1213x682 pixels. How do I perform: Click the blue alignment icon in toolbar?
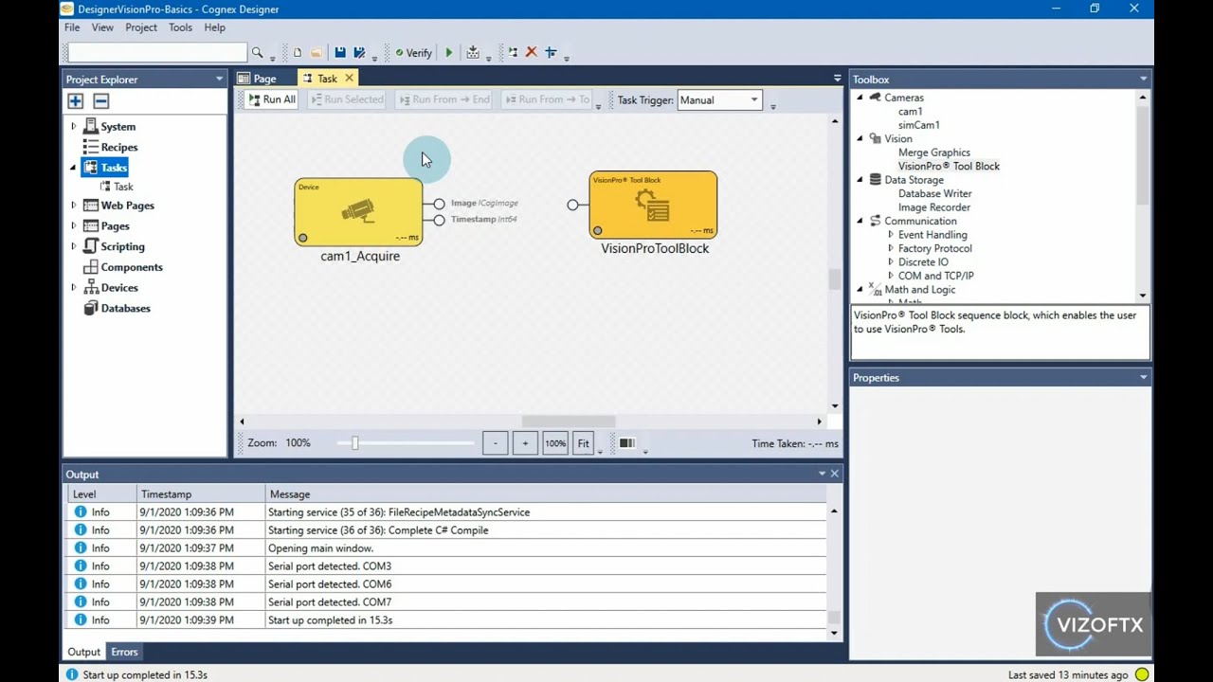(x=551, y=53)
